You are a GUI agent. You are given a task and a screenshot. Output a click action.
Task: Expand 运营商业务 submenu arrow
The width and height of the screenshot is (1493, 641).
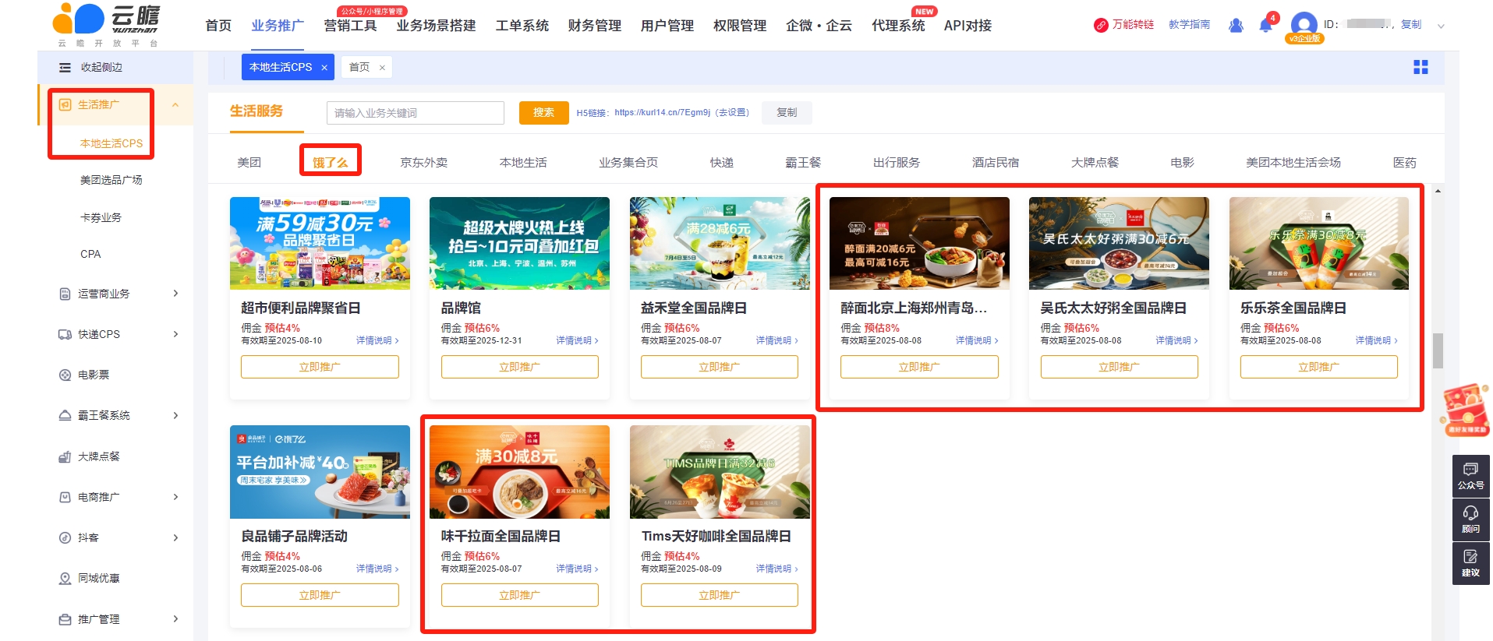175,294
